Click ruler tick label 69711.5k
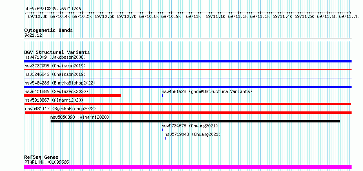 pyautogui.click(x=304, y=16)
